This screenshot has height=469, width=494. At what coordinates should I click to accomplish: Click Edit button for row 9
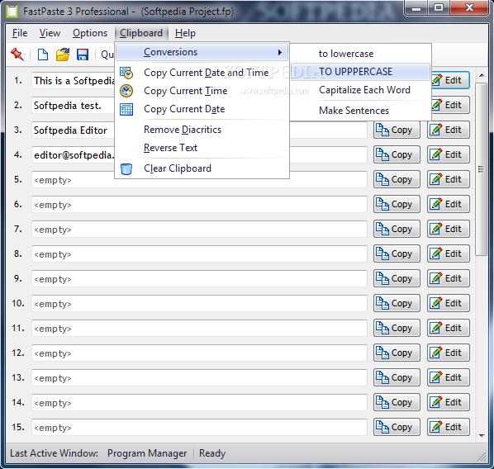(449, 279)
